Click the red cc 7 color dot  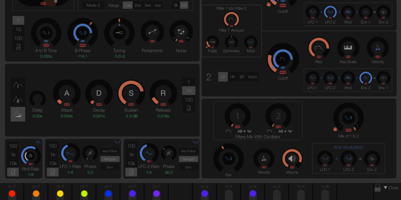click(12, 194)
